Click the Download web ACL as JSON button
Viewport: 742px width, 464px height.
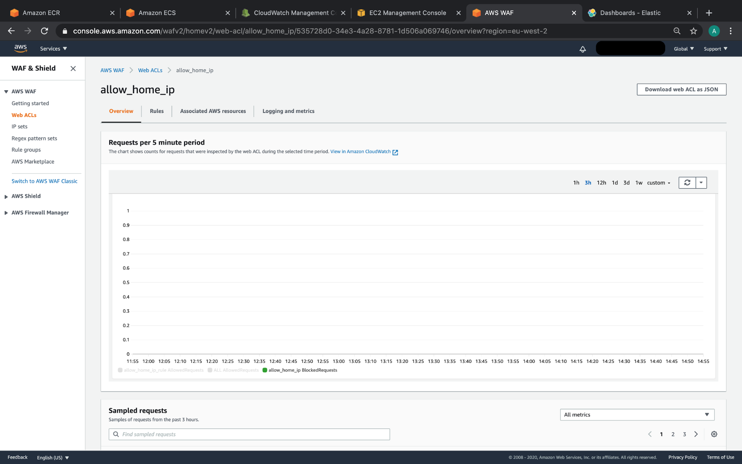click(681, 89)
